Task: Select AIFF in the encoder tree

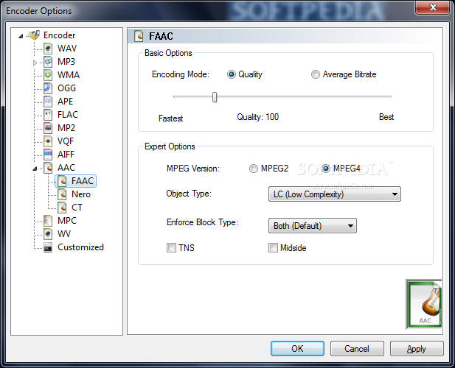Action: pyautogui.click(x=66, y=155)
